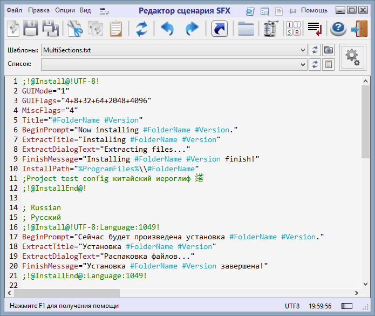Paste from clipboard using the clipboard icon
Viewport: 375px width, 316px height.
click(x=115, y=29)
